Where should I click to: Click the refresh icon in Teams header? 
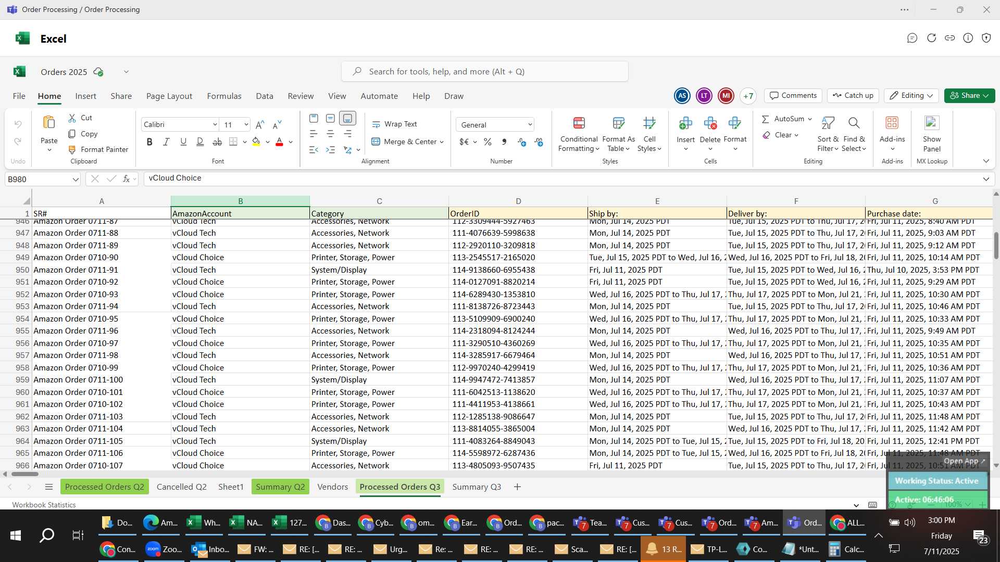pyautogui.click(x=931, y=38)
